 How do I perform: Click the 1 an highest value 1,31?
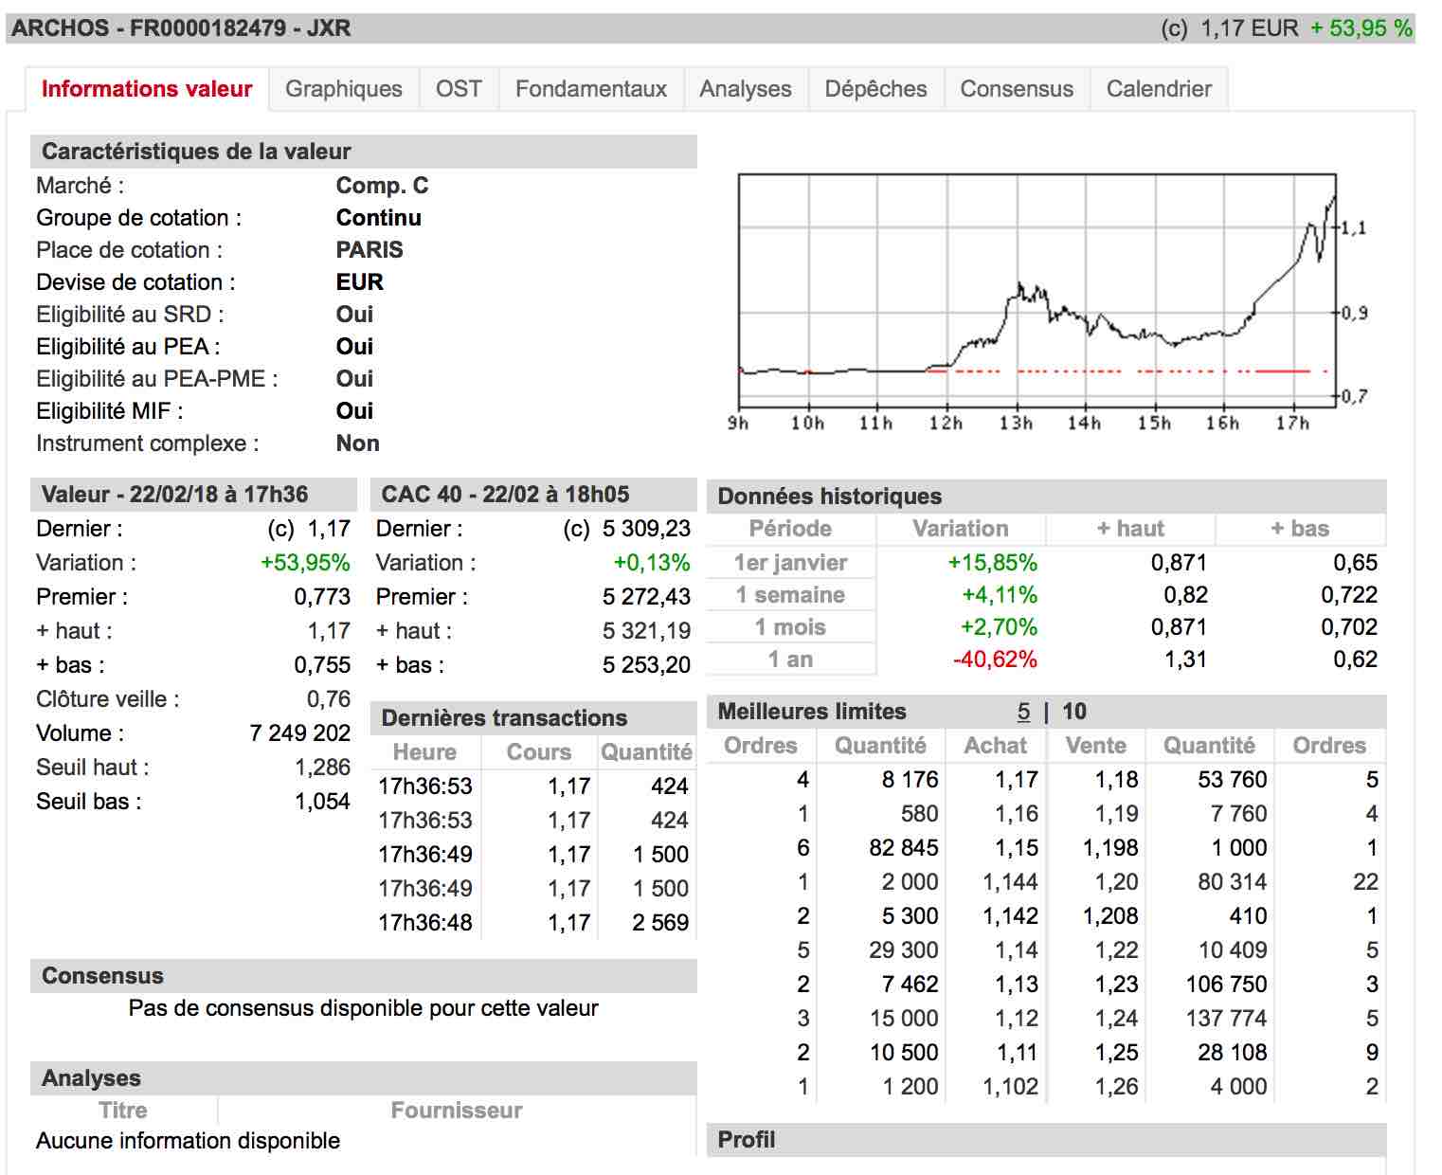[1185, 660]
